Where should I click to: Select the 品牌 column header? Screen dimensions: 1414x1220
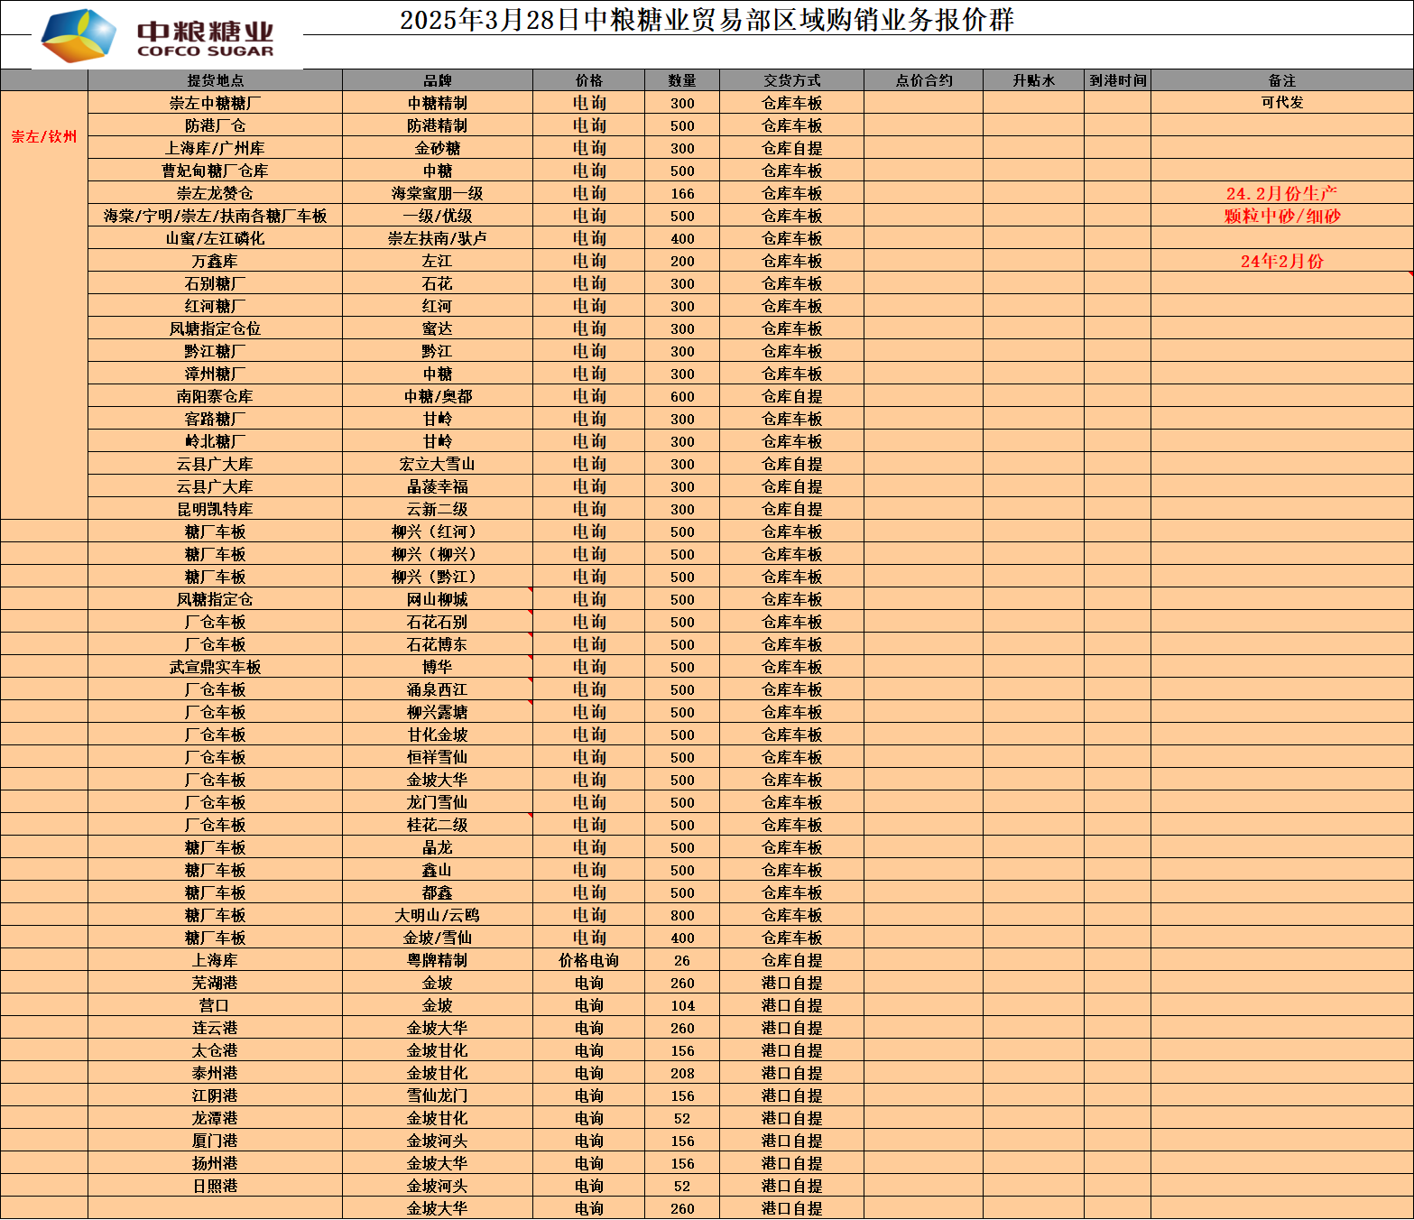pos(437,80)
